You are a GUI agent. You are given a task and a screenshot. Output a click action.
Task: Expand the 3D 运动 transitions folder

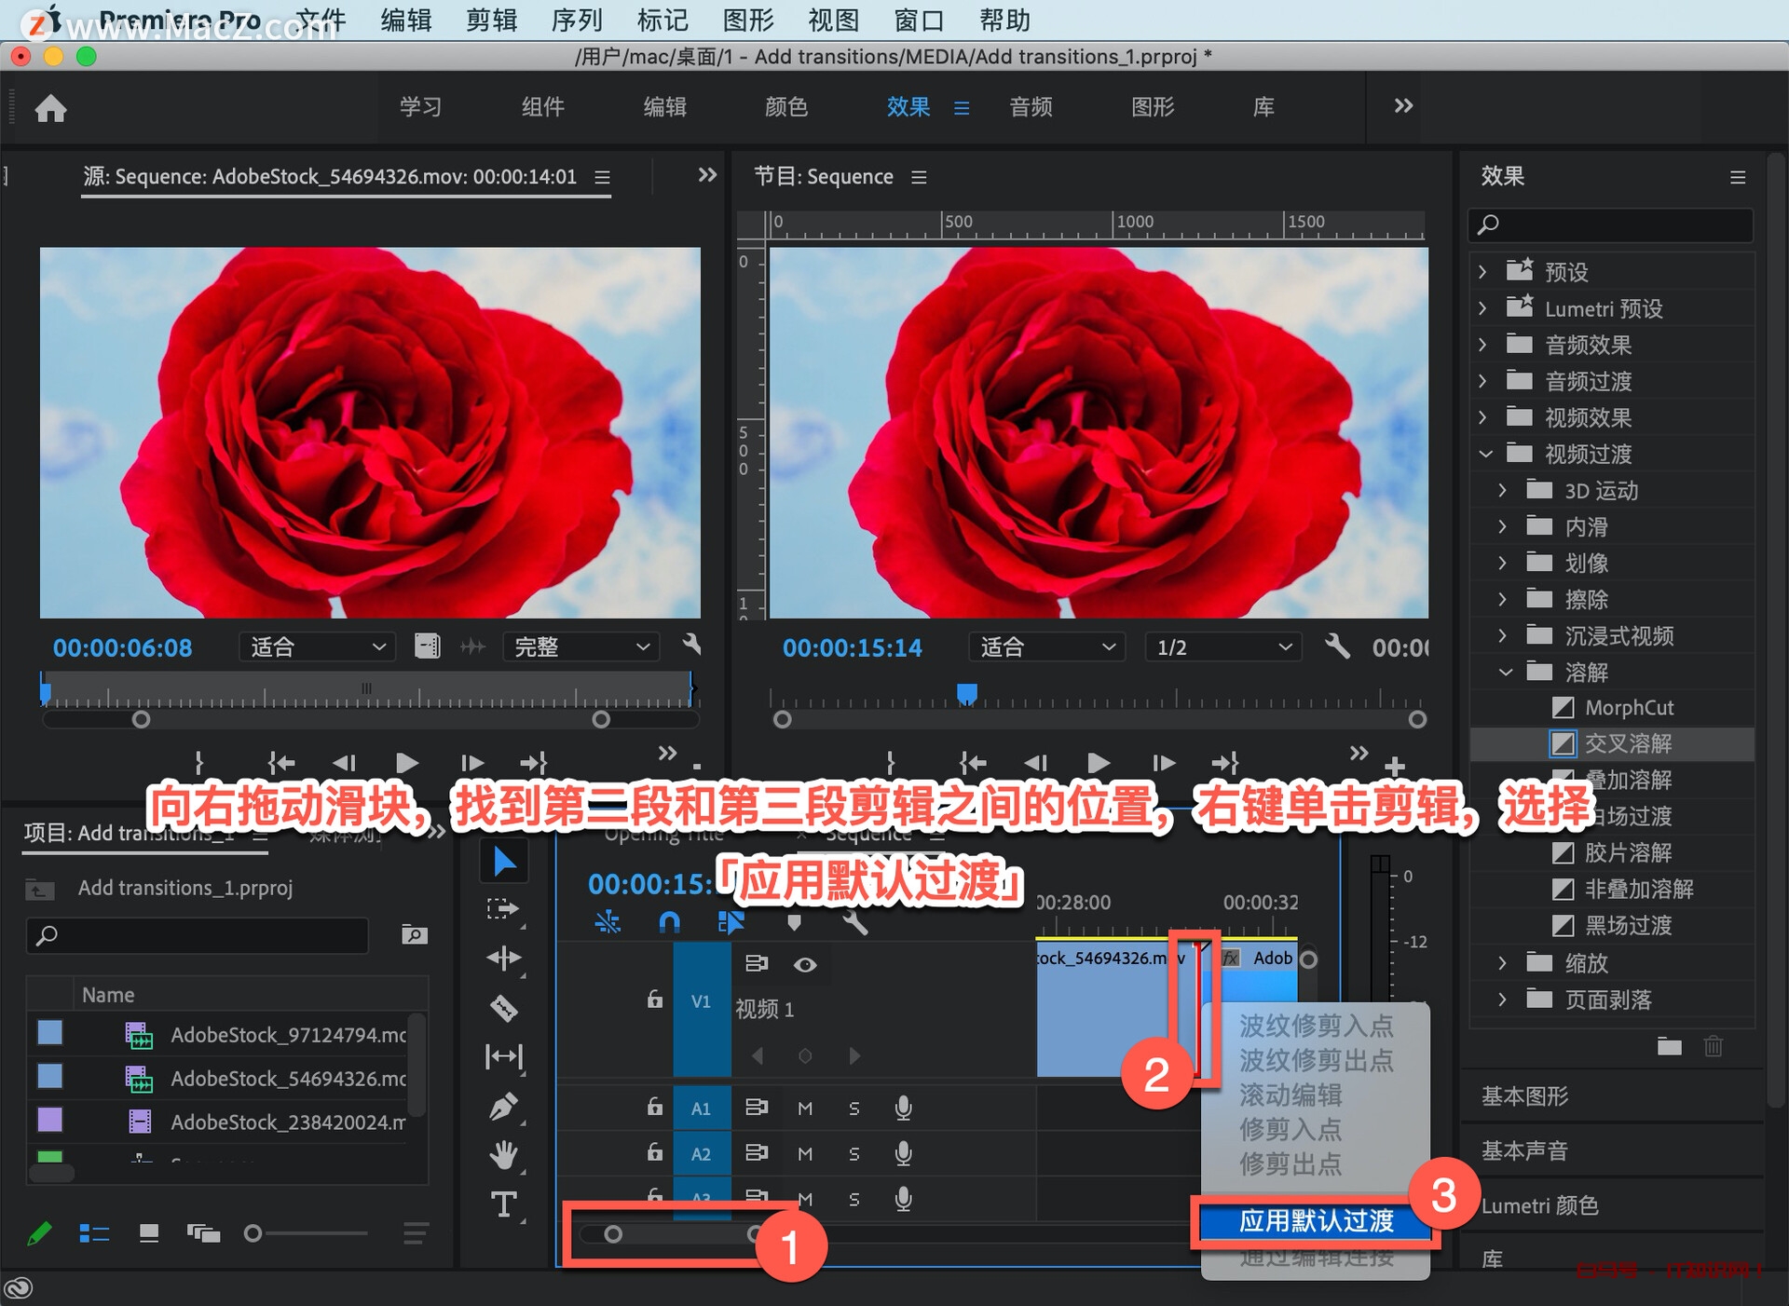point(1502,490)
